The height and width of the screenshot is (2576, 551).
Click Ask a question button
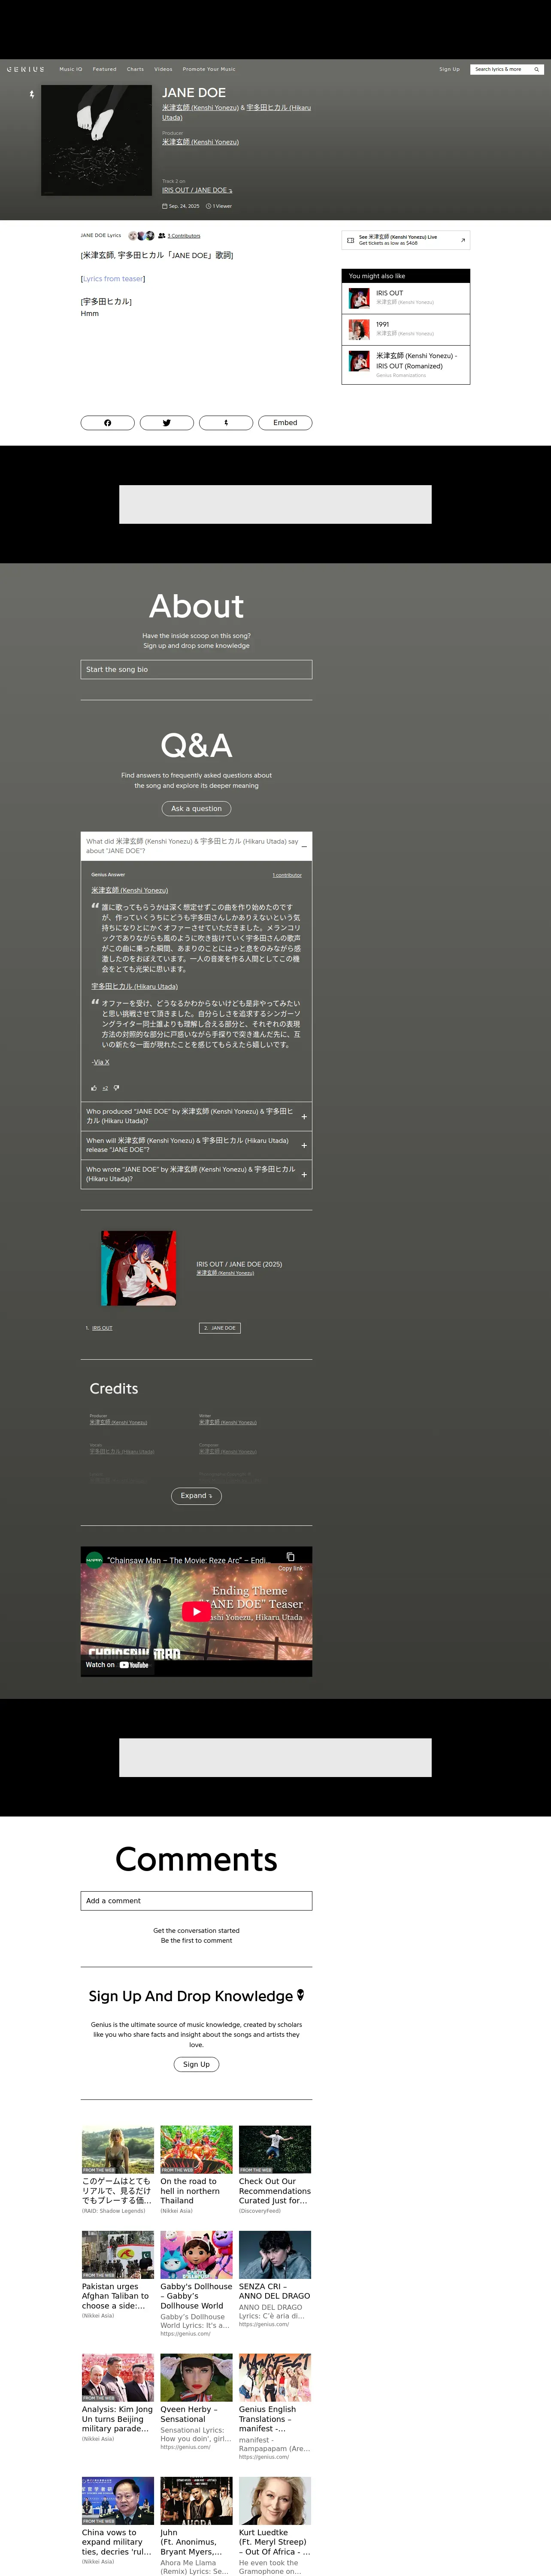click(x=196, y=808)
